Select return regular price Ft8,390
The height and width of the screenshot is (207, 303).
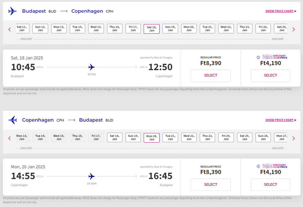(211, 184)
